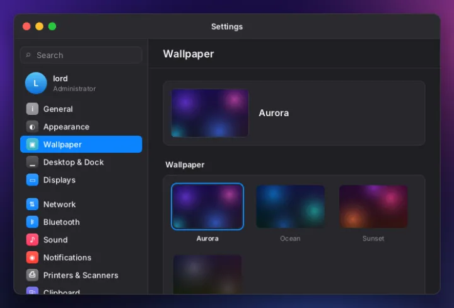Open the Clipboard item at sidebar bottom
This screenshot has height=308, width=454.
(81, 290)
